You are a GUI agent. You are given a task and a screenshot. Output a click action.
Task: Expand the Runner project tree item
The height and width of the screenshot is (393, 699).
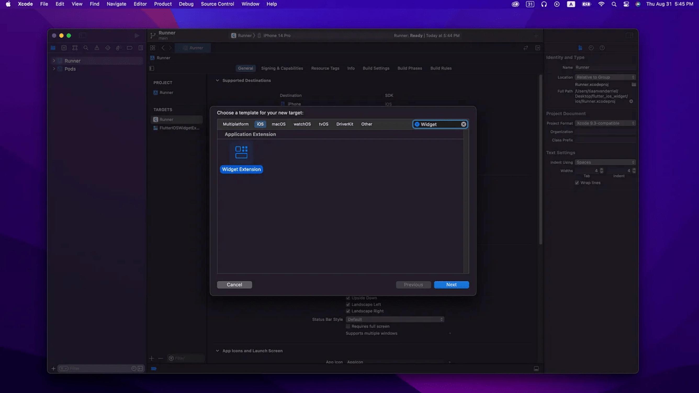tap(54, 61)
